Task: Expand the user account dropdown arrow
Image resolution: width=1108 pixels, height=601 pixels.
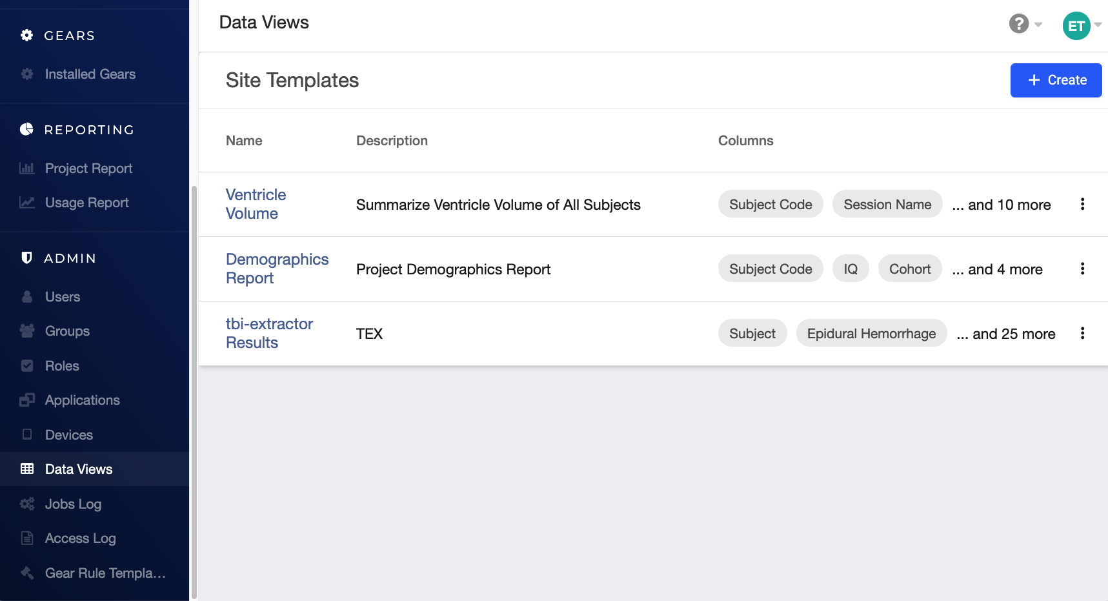Action: click(x=1098, y=25)
